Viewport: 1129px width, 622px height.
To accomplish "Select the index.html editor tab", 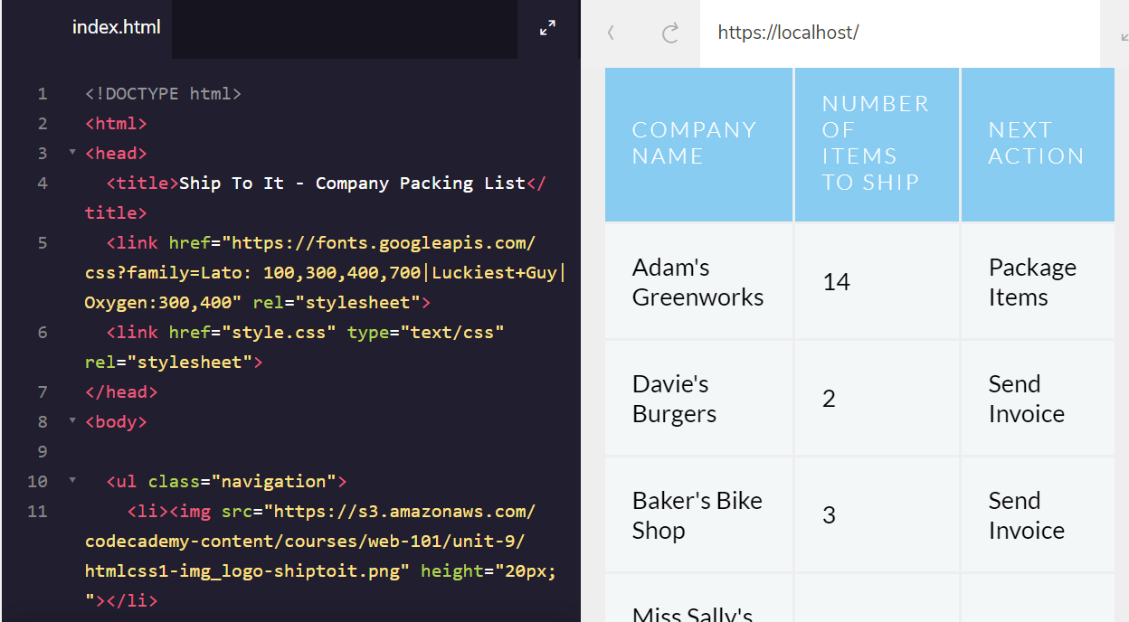I will point(117,28).
